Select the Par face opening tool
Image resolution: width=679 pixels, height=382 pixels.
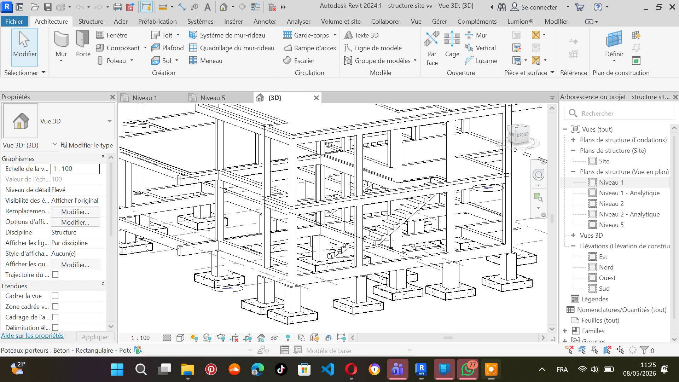[432, 48]
